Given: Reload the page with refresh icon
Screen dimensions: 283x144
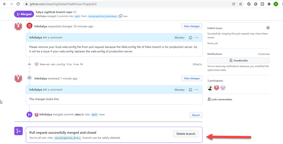Looking at the screenshot, I should click(18, 4).
